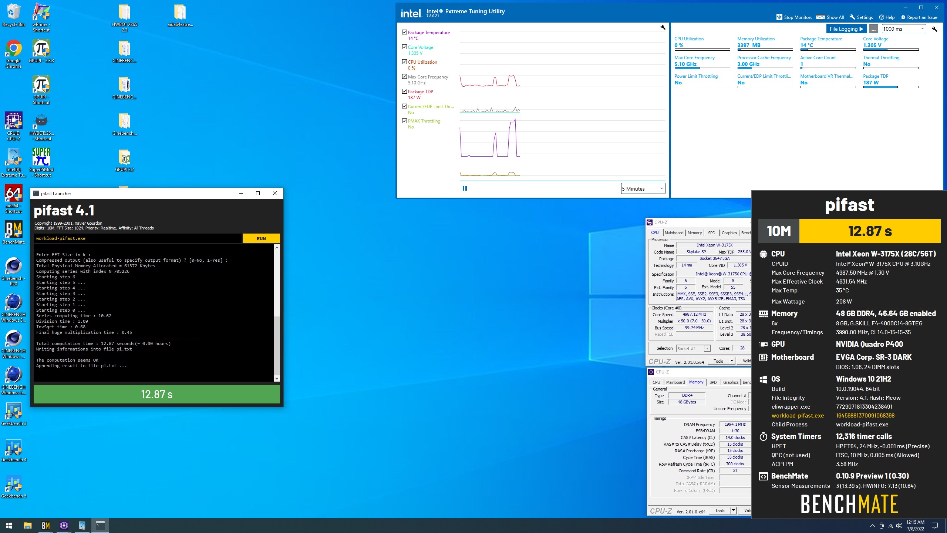Image resolution: width=947 pixels, height=533 pixels.
Task: Open the 1000 ms interval dropdown
Action: (904, 29)
